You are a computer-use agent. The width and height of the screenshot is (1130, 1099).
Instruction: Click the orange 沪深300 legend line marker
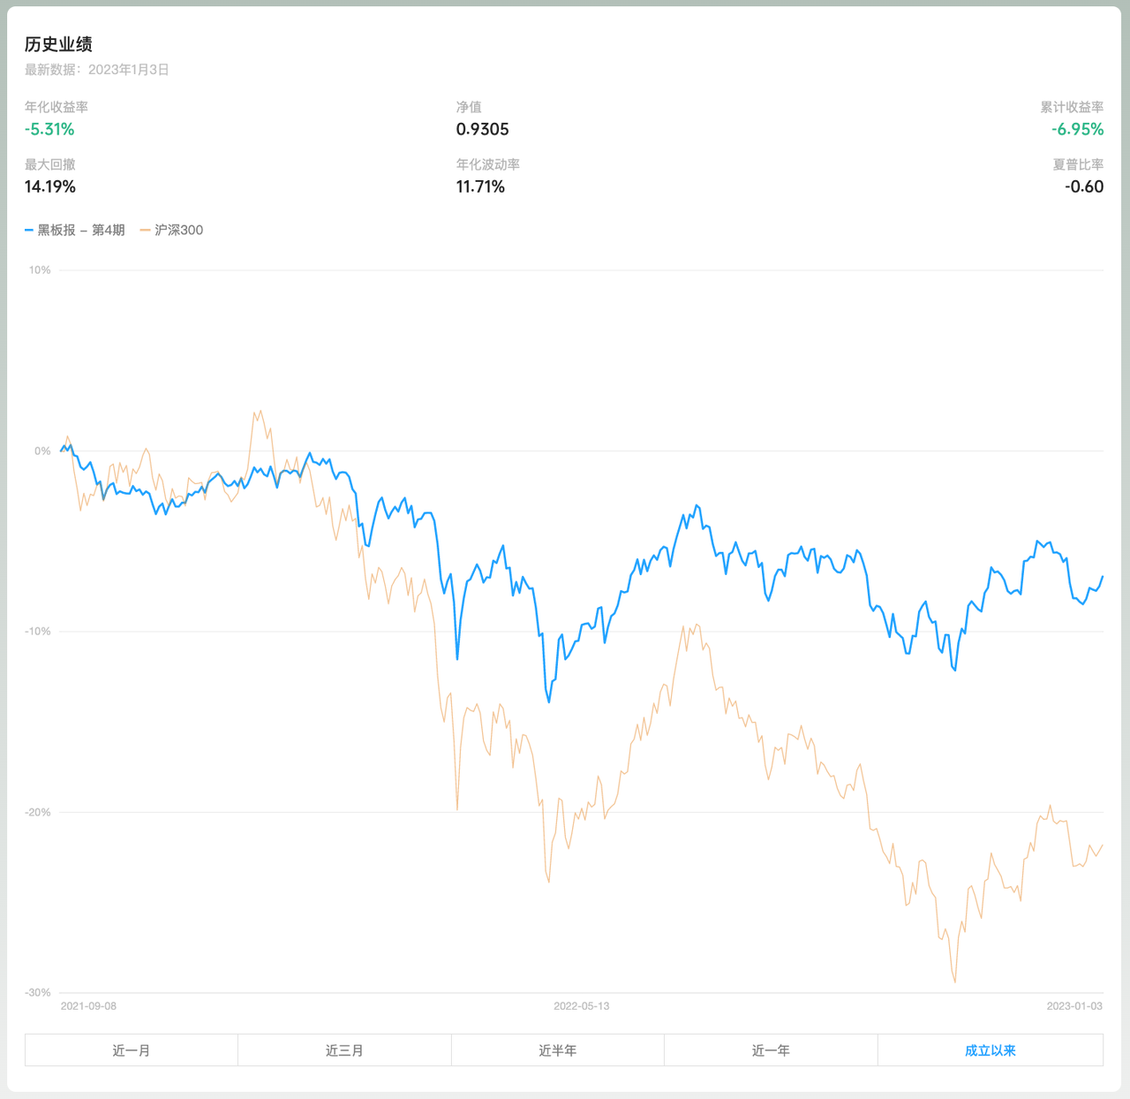click(146, 230)
